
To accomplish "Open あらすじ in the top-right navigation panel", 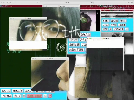I will 106,21.
